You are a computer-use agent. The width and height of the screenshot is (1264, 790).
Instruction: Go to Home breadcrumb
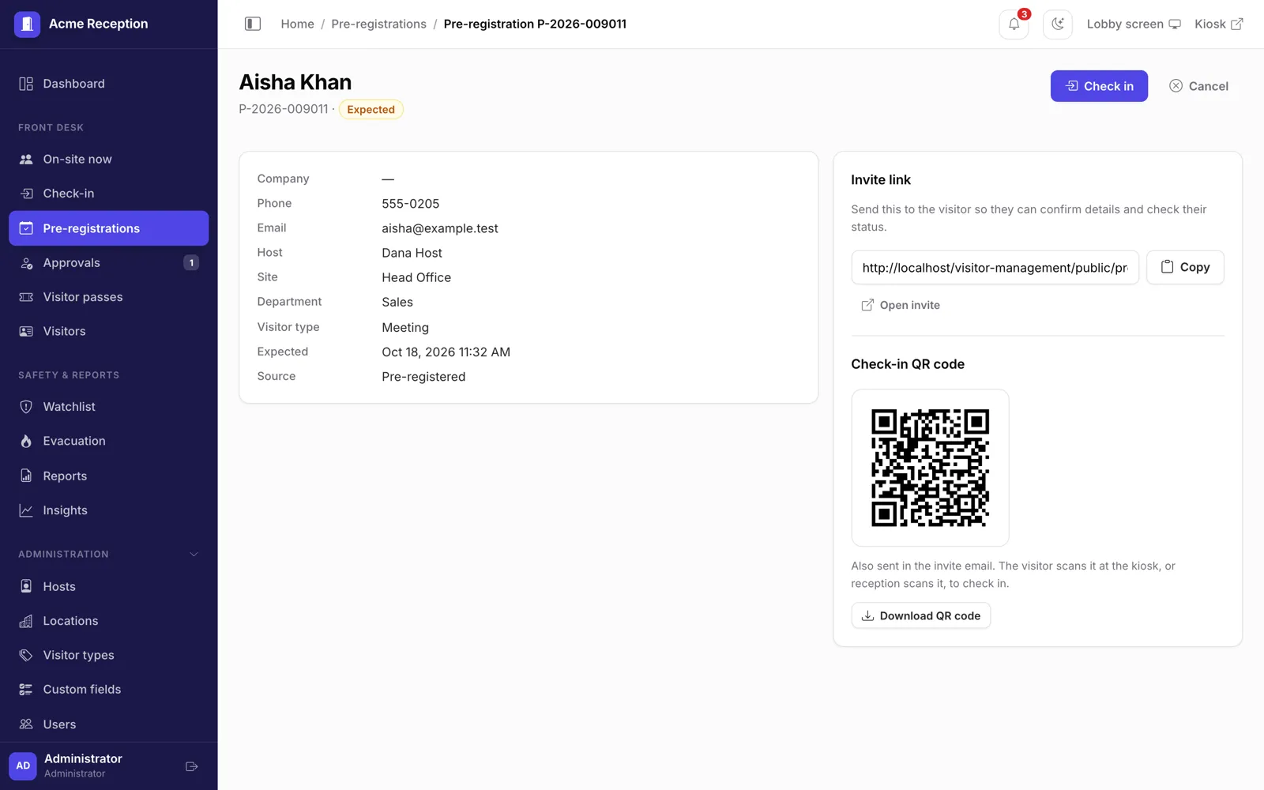(297, 24)
